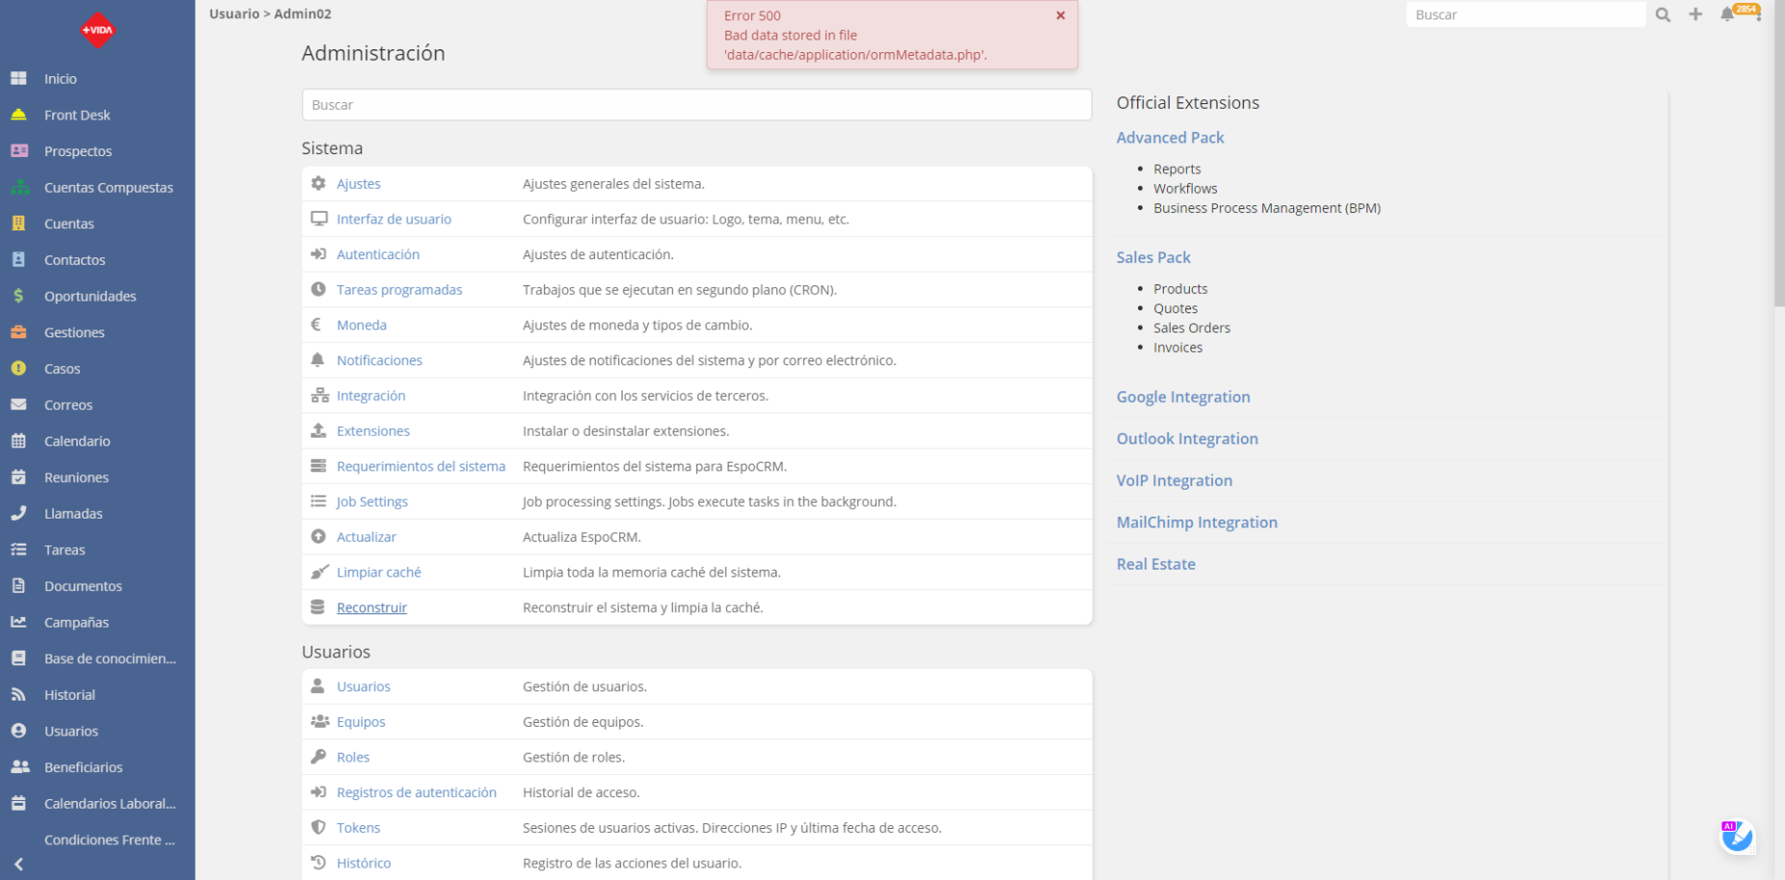The image size is (1785, 880).
Task: Click the floating AI assistant icon
Action: [1737, 837]
